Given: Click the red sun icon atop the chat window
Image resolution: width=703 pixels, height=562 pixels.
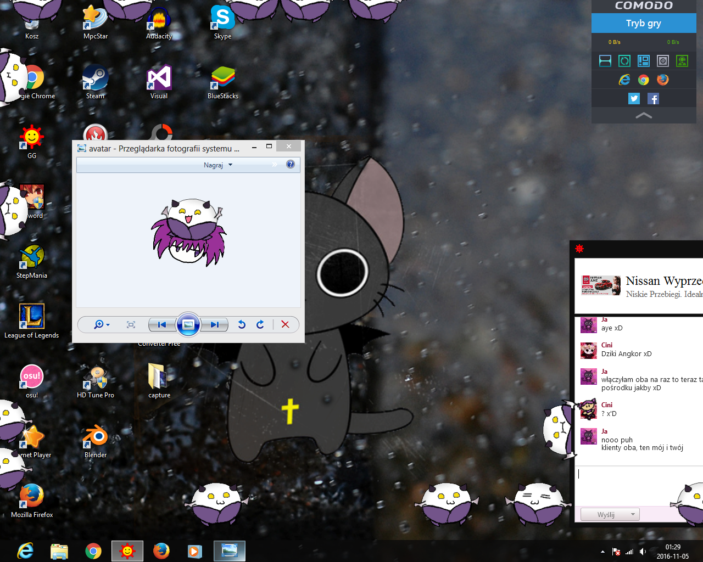Looking at the screenshot, I should (x=579, y=249).
